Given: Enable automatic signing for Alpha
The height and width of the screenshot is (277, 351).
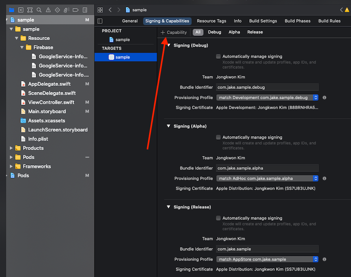Looking at the screenshot, I should [x=218, y=137].
